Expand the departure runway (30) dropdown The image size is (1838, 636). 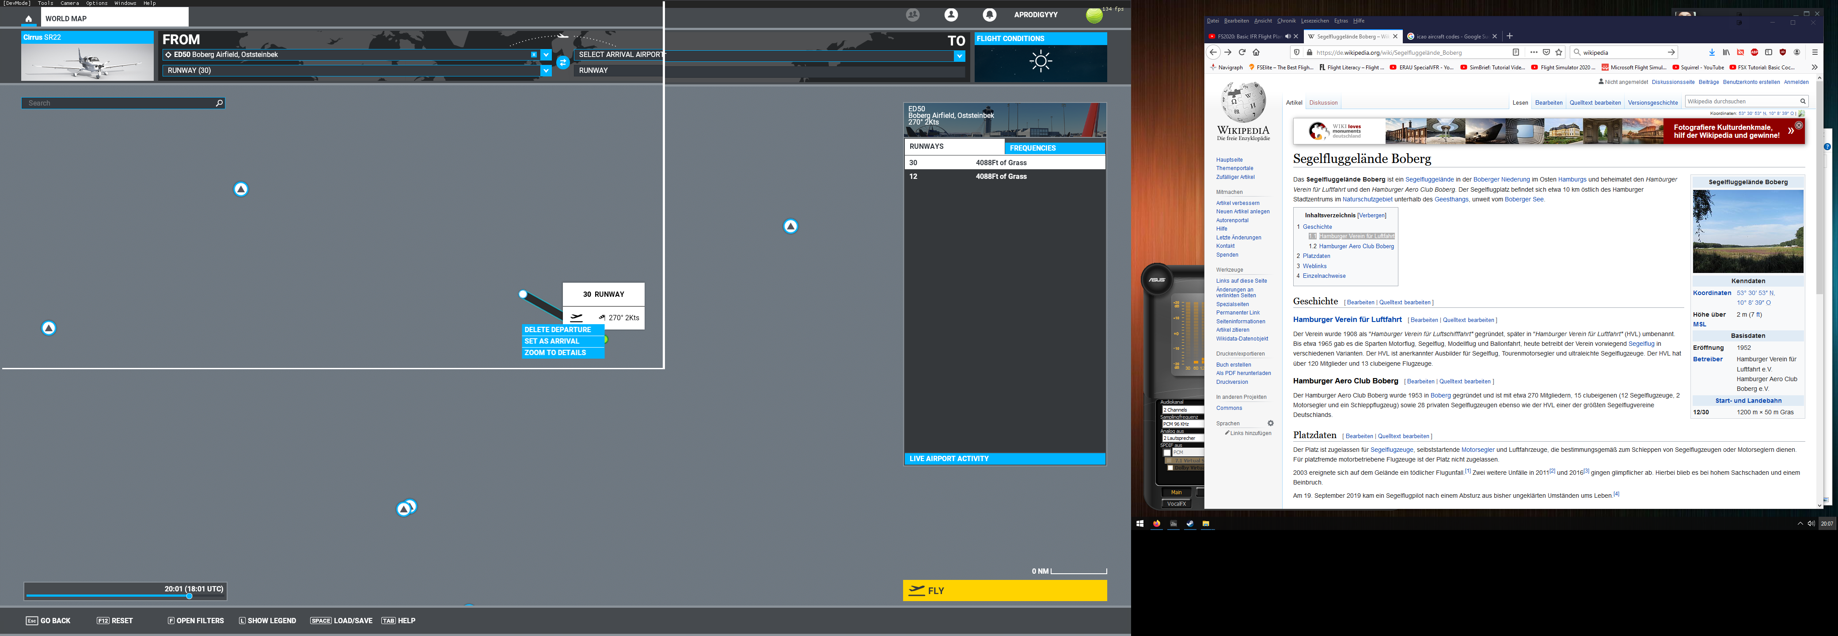pos(546,71)
